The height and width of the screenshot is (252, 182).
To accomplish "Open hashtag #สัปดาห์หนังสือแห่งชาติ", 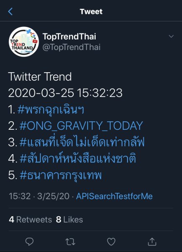I will [78, 158].
